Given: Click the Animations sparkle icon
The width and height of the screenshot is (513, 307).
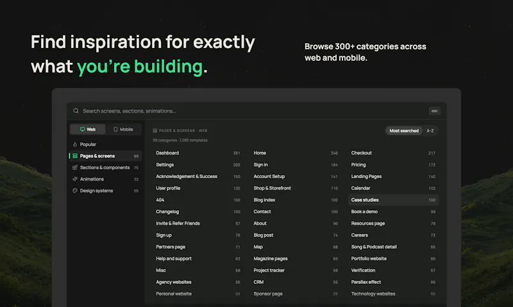Looking at the screenshot, I should coord(75,179).
